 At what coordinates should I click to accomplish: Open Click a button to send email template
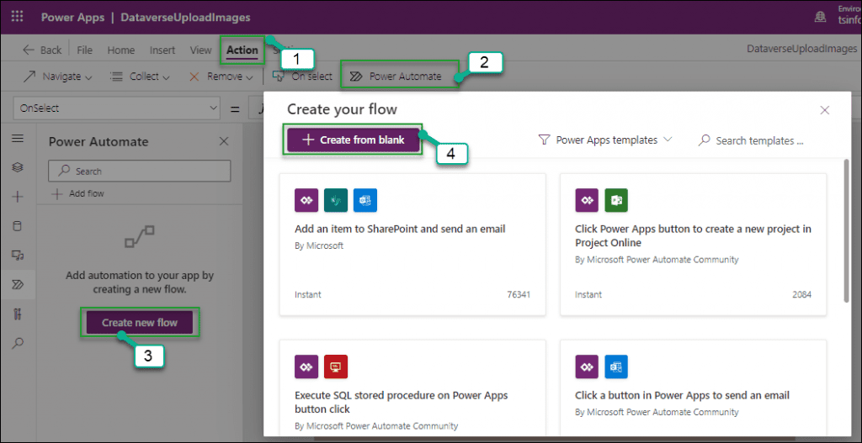pos(694,388)
